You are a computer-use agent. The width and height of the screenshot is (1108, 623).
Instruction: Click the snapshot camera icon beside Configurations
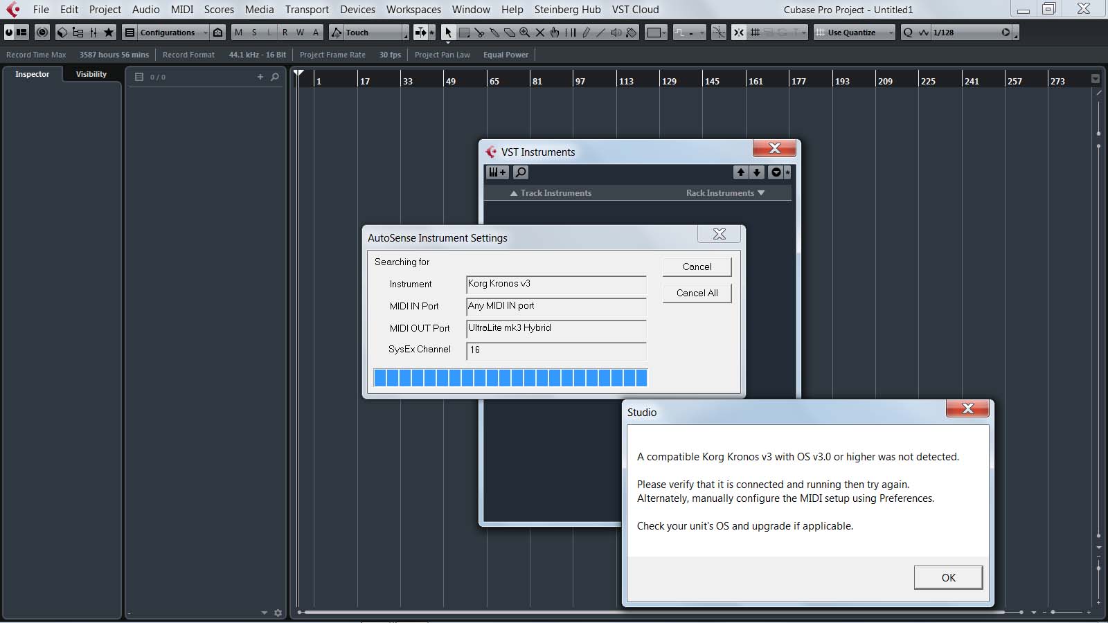pos(218,33)
